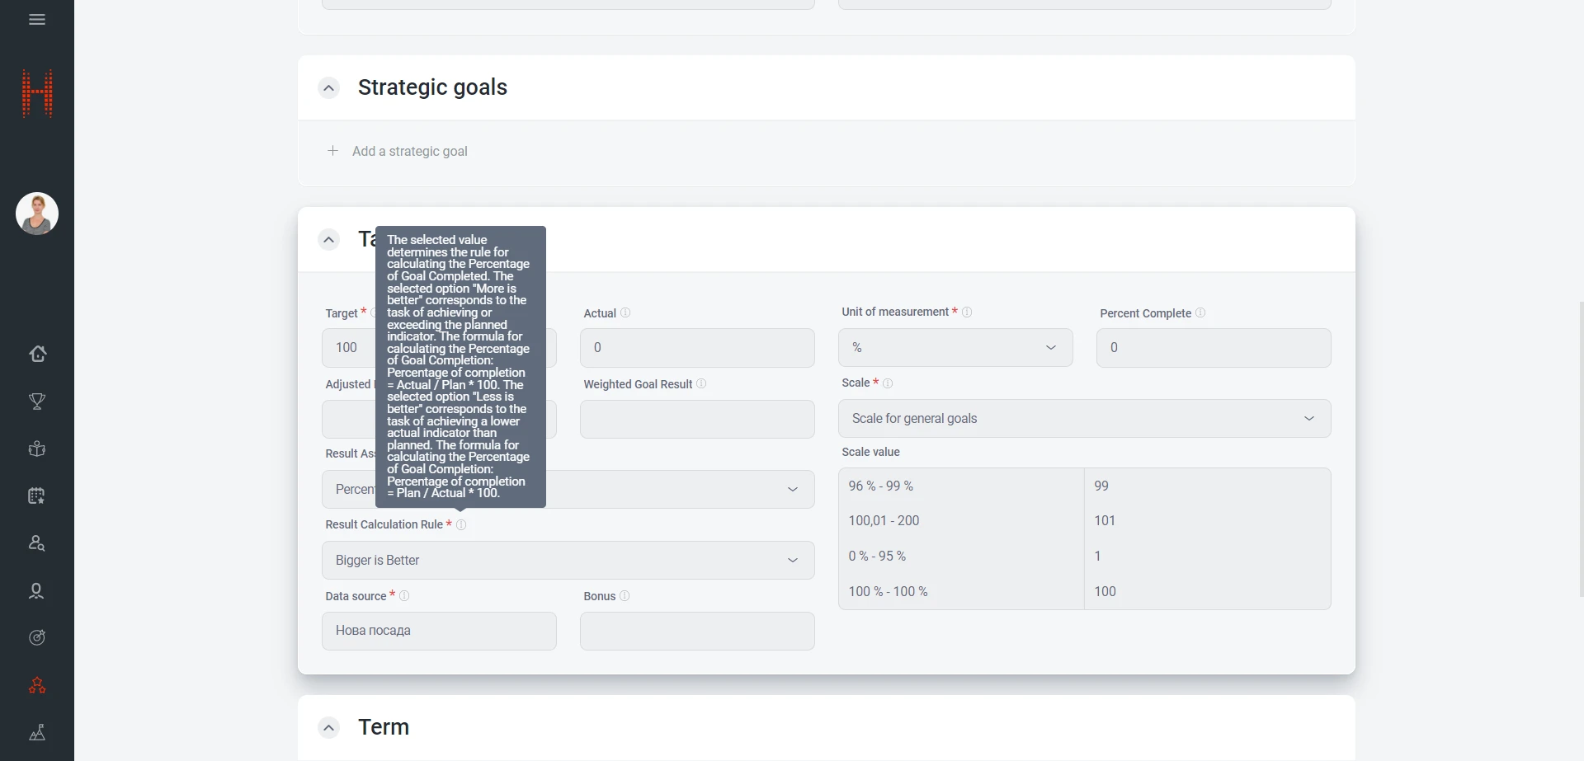The image size is (1584, 761).
Task: Open the person search icon
Action: (x=37, y=543)
